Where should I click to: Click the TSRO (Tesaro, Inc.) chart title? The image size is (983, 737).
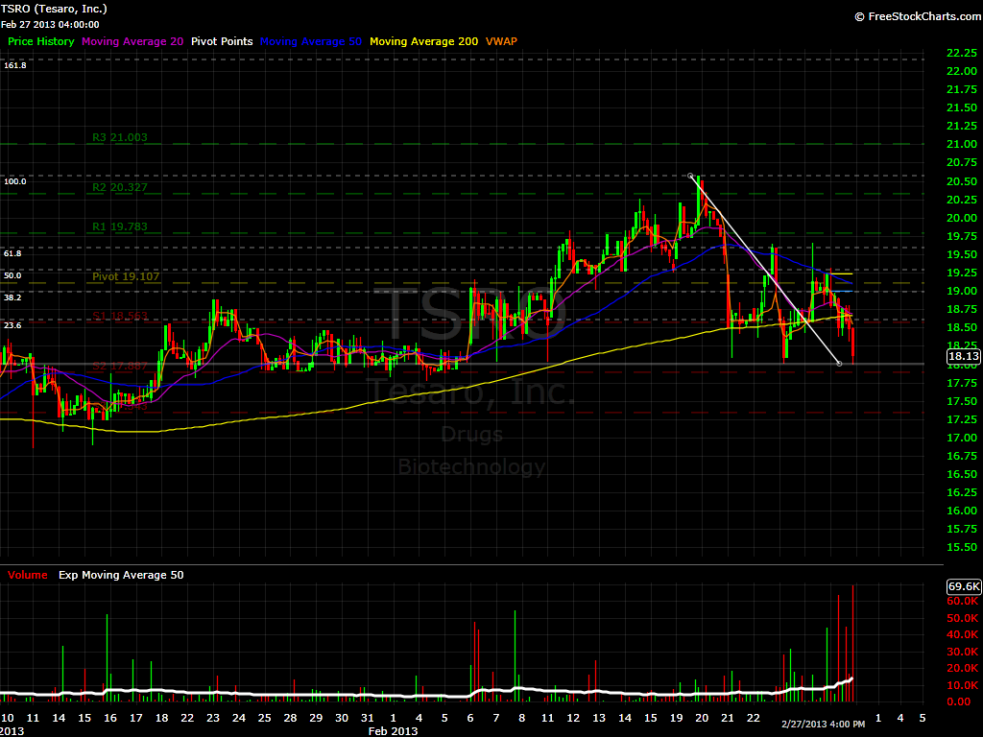click(x=54, y=9)
